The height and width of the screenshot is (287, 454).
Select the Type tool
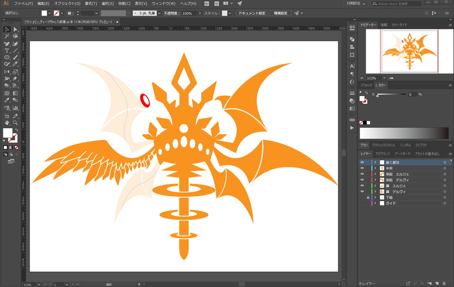[7, 51]
